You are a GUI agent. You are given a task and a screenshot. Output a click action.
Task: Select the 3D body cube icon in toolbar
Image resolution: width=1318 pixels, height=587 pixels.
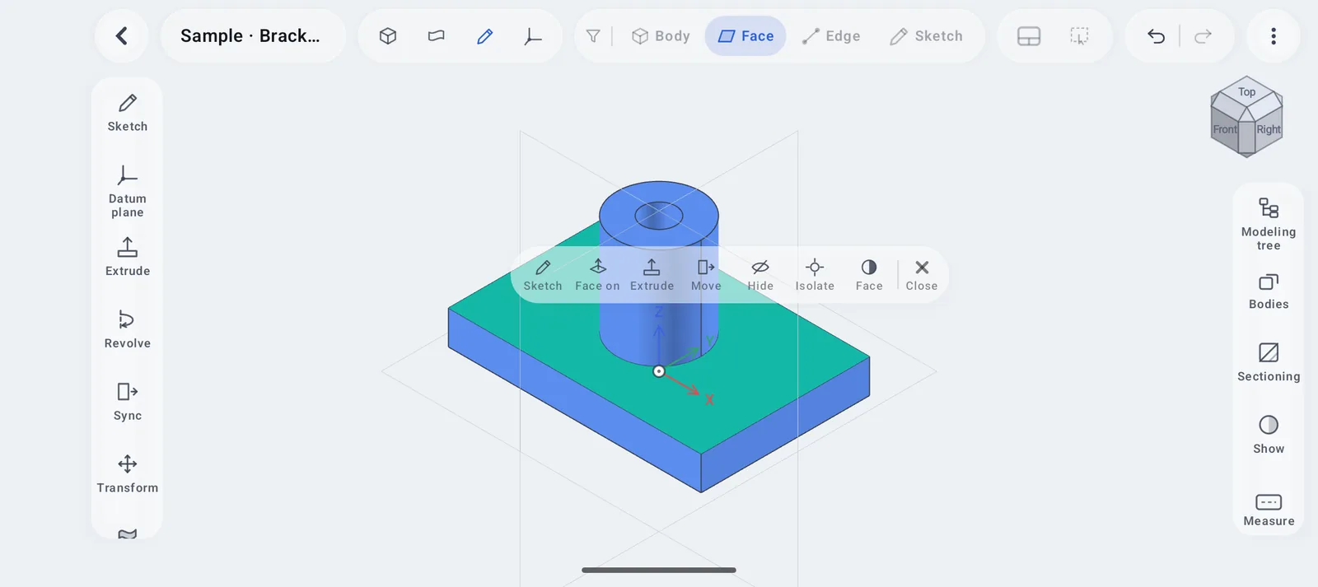388,36
